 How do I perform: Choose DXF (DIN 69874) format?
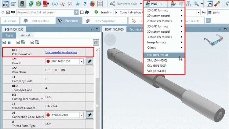pos(164,55)
